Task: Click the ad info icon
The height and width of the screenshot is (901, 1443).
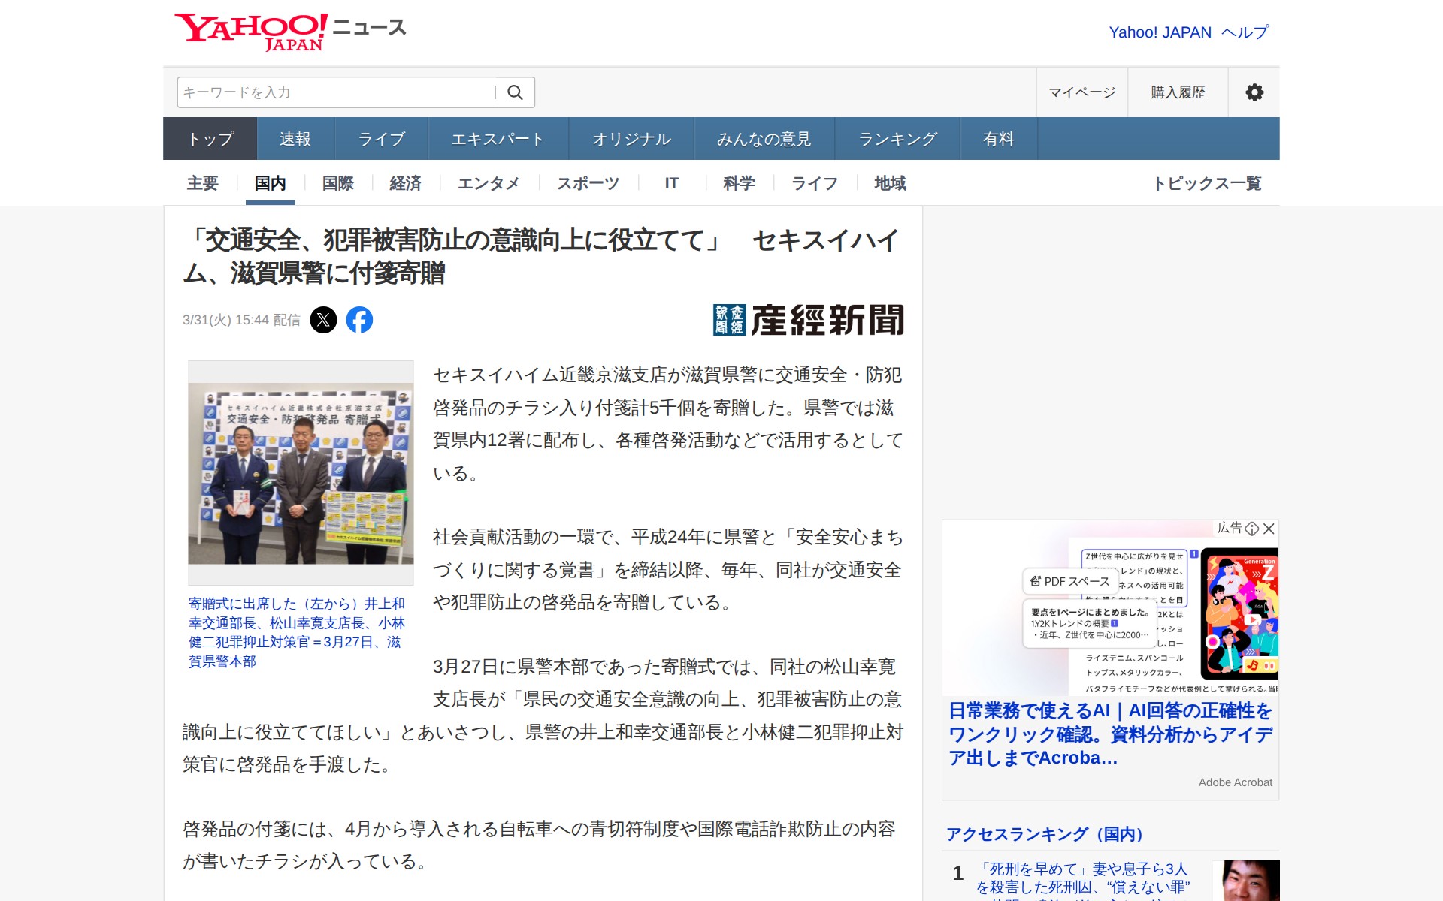Action: tap(1252, 529)
